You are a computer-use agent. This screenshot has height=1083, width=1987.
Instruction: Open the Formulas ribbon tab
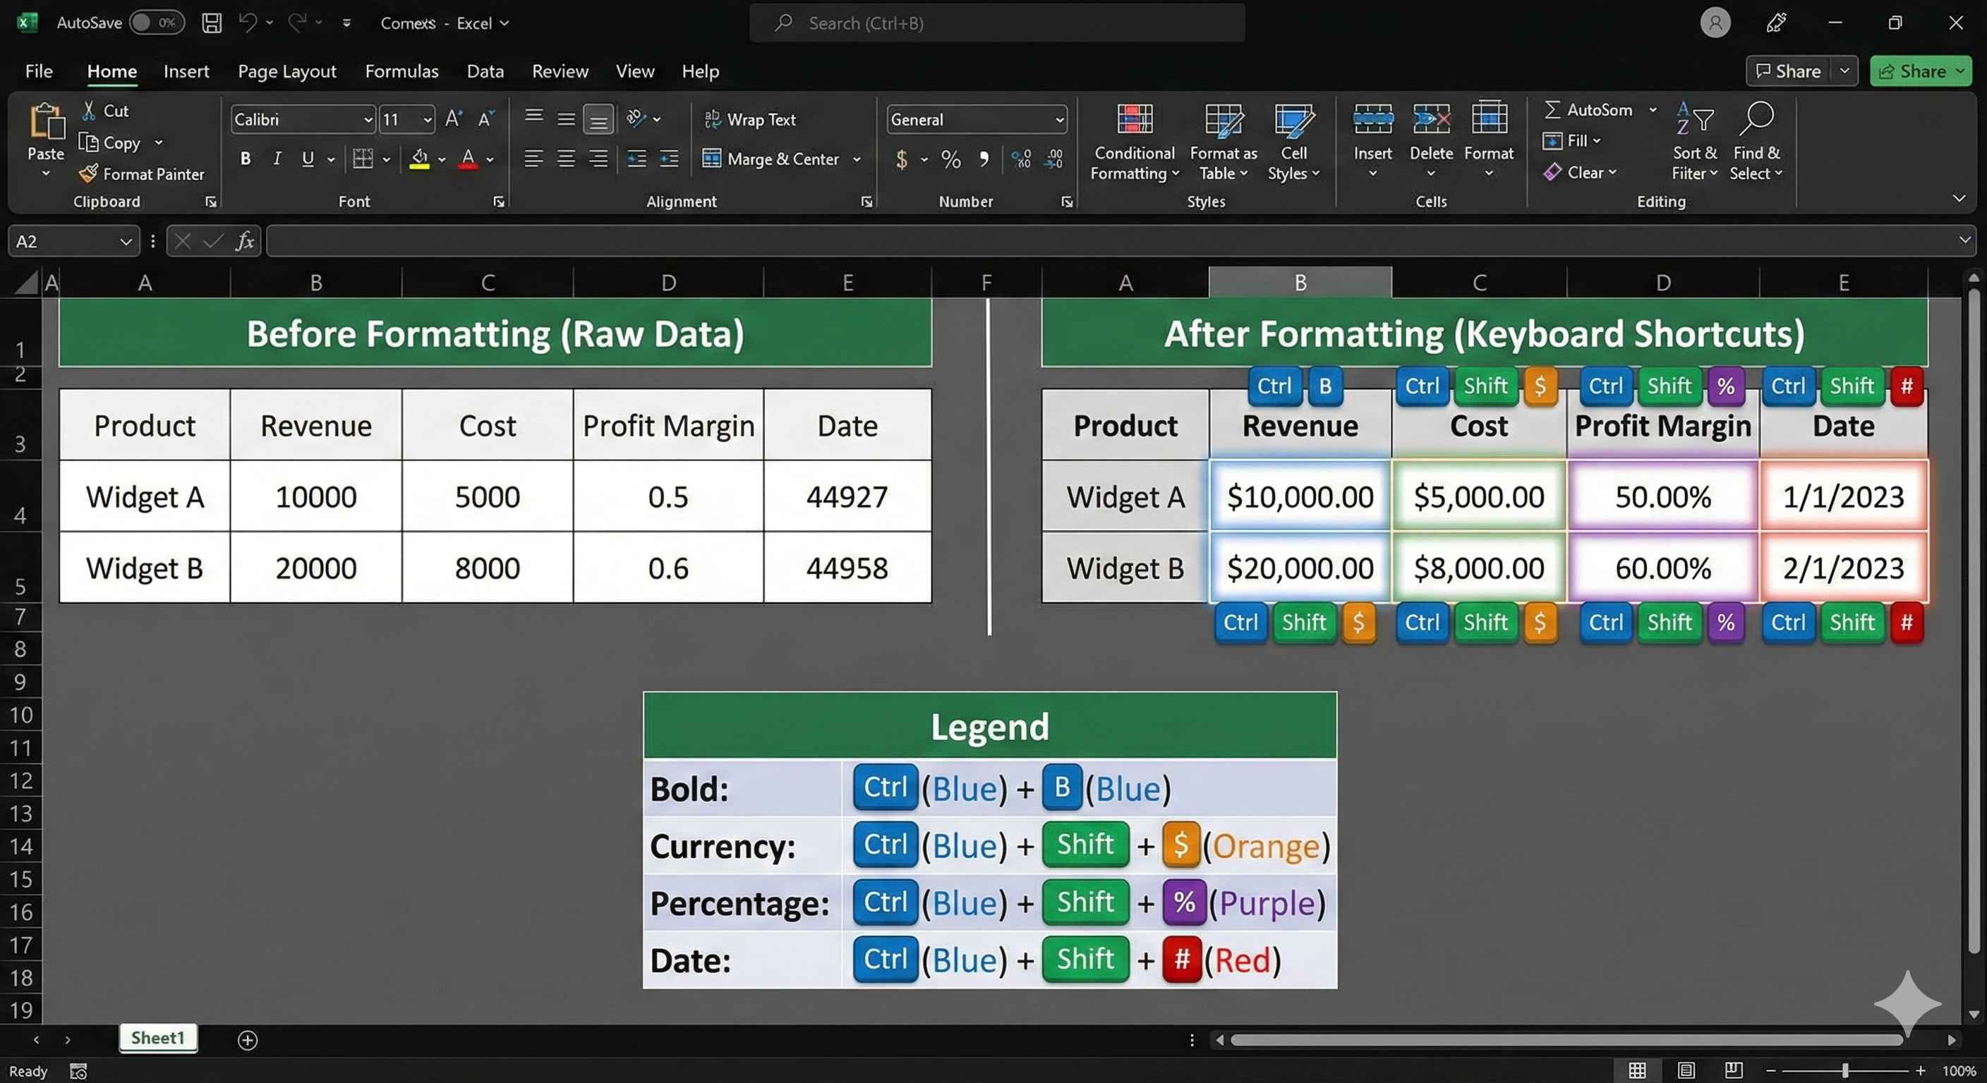[401, 72]
